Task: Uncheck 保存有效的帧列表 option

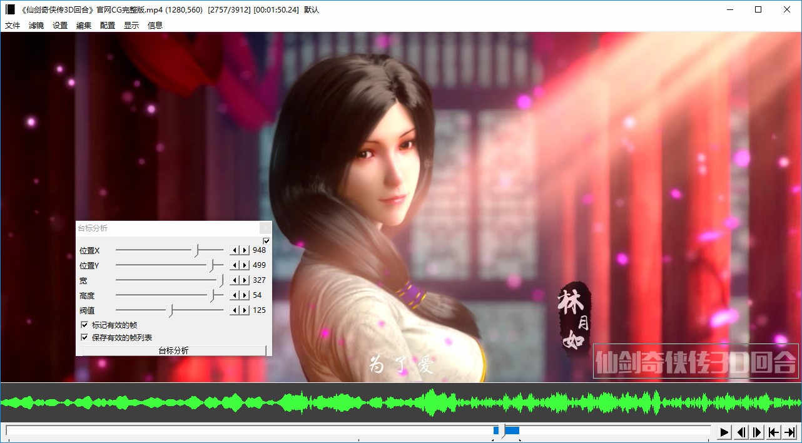Action: 84,337
